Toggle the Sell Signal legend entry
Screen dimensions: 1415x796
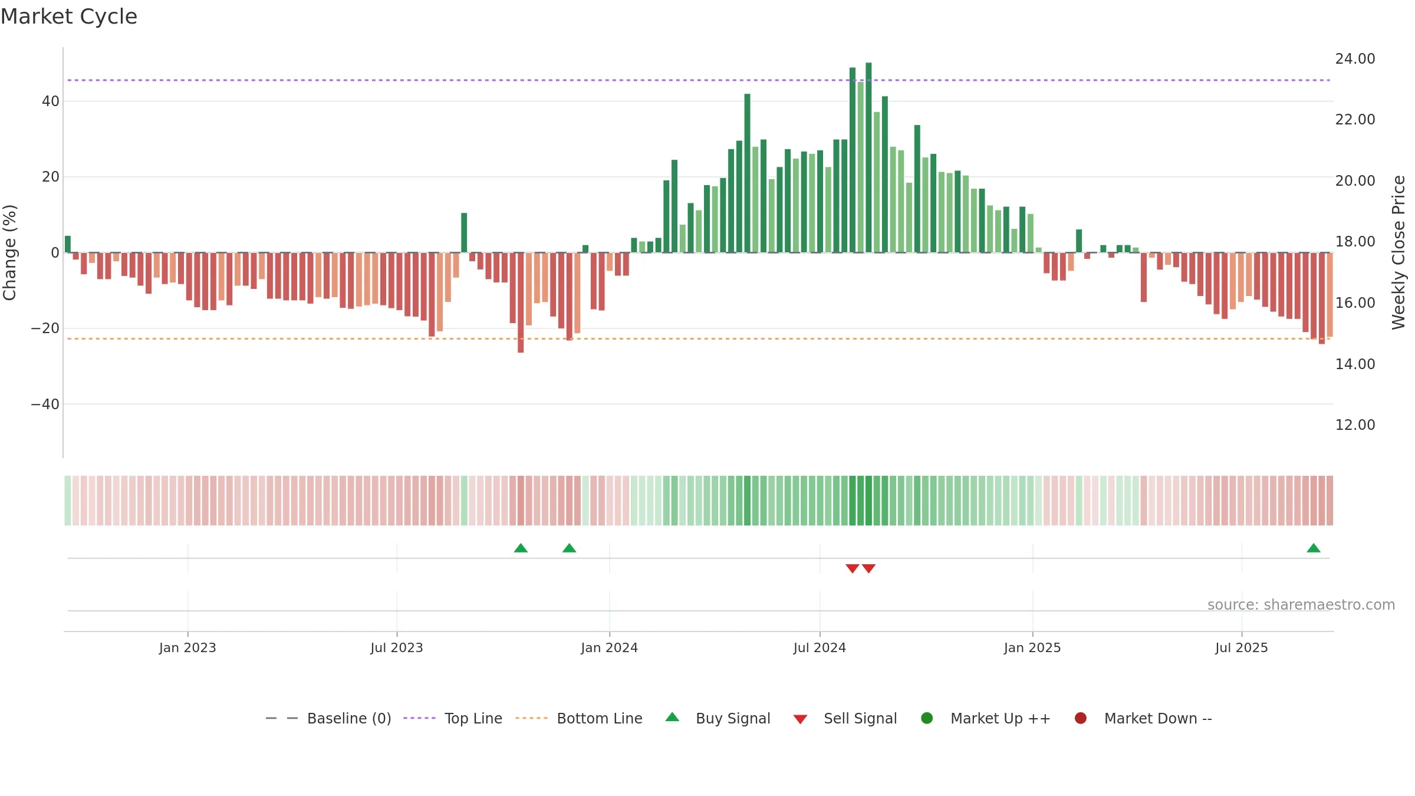(844, 718)
